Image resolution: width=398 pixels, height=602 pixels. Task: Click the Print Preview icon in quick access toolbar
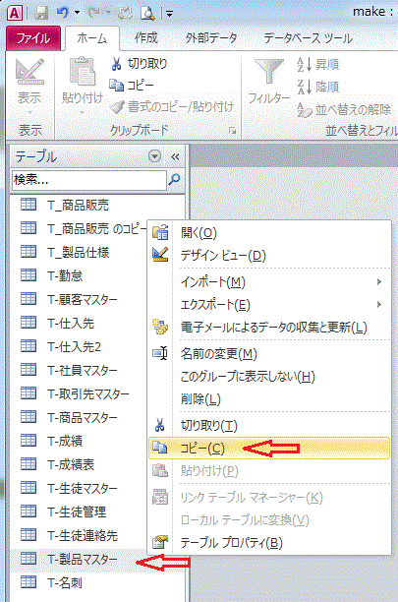147,14
